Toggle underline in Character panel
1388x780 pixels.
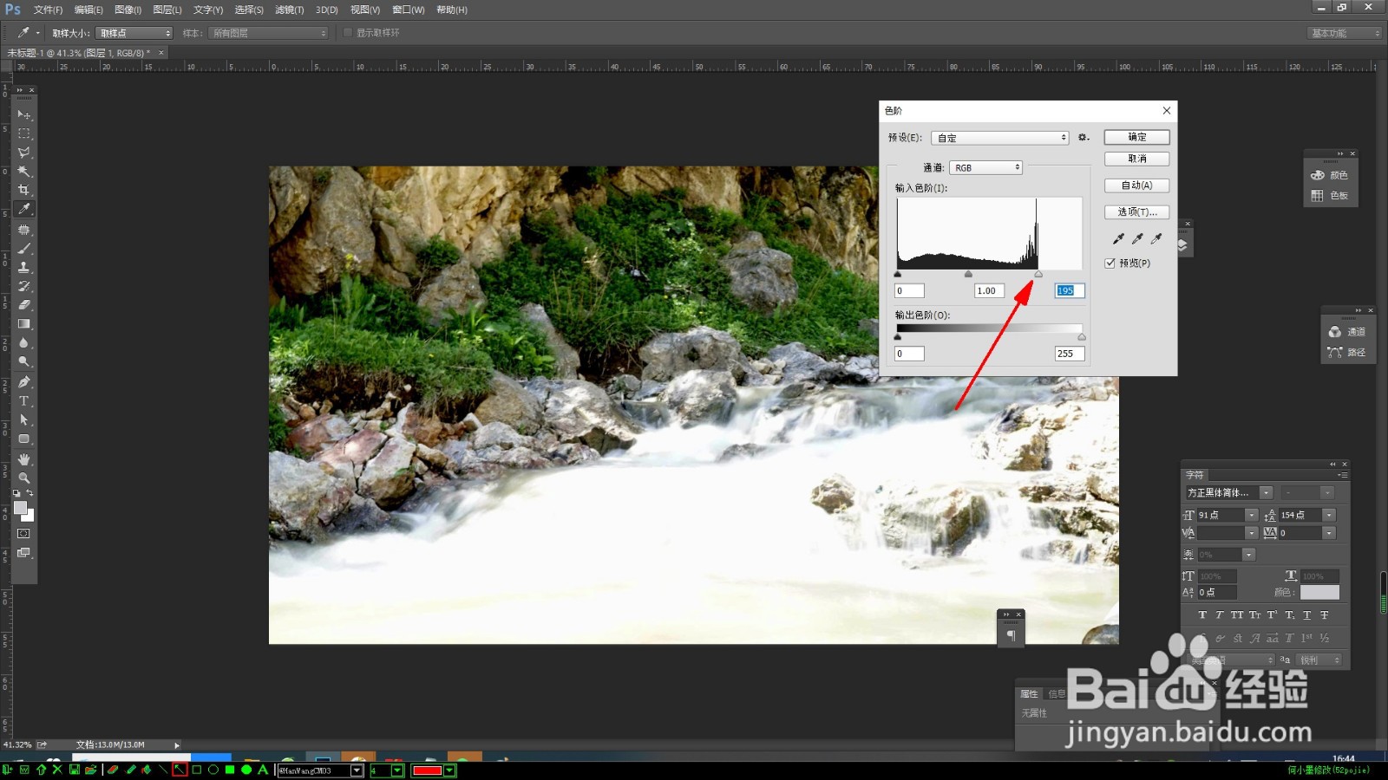1307,615
